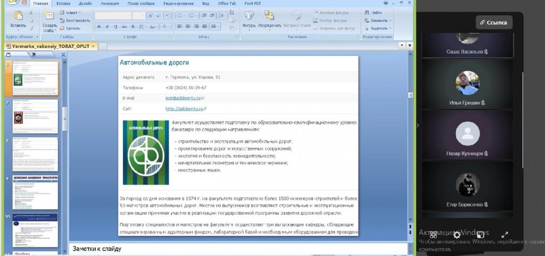Open the font name combo box
Image resolution: width=545 pixels, height=256 pixels.
coord(113,16)
